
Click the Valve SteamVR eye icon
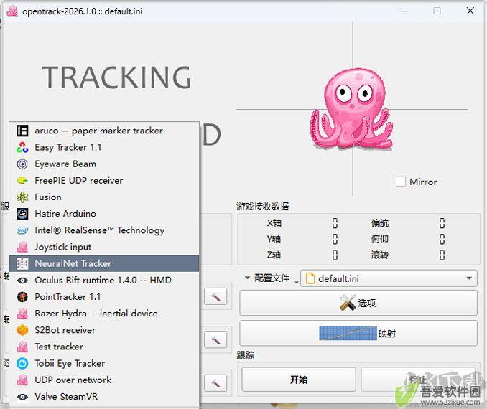[x=22, y=397]
